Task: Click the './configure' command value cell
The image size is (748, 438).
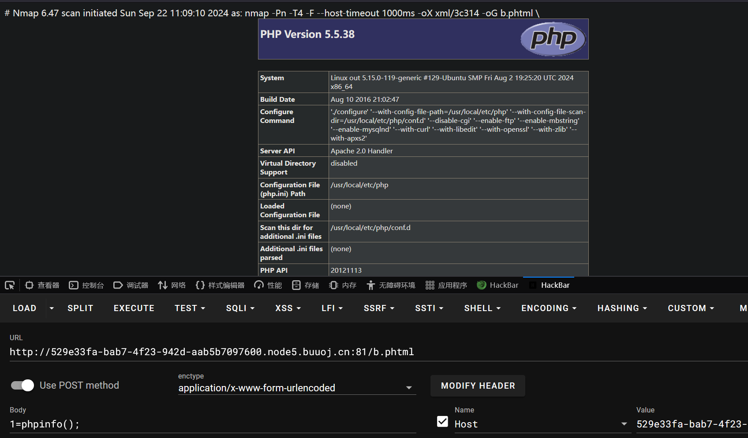Action: (x=458, y=125)
